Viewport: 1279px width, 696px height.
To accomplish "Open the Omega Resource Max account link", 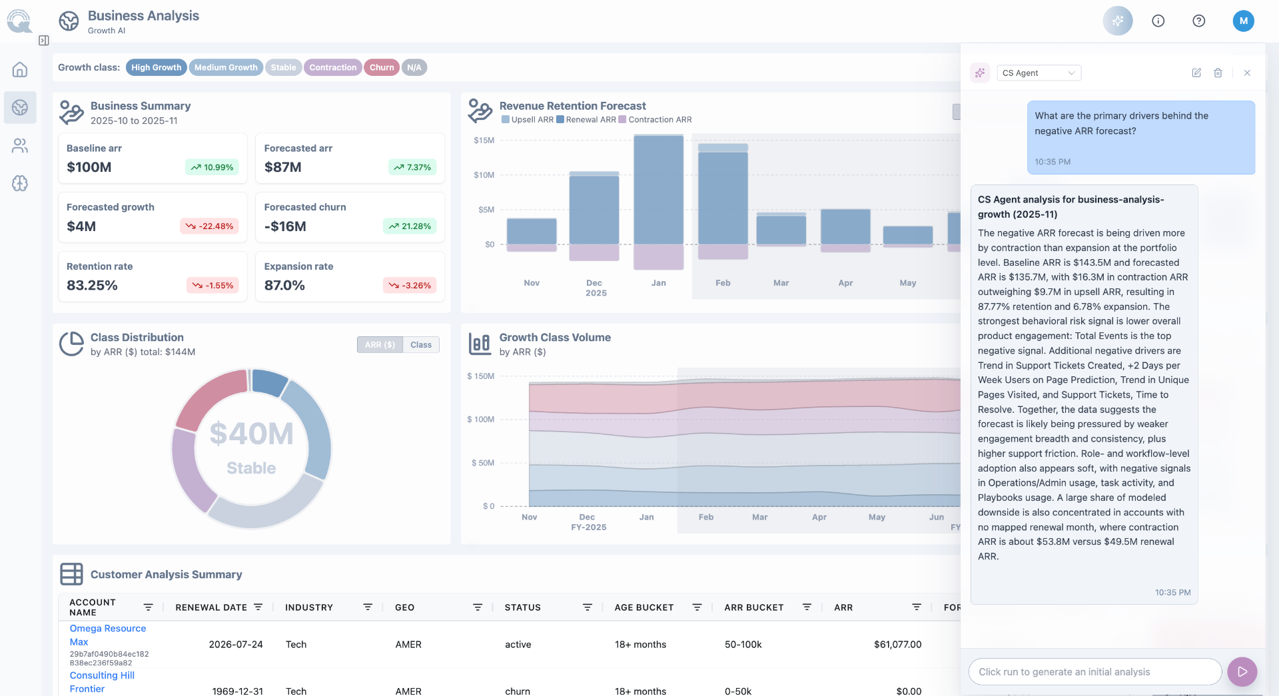I will (x=108, y=635).
